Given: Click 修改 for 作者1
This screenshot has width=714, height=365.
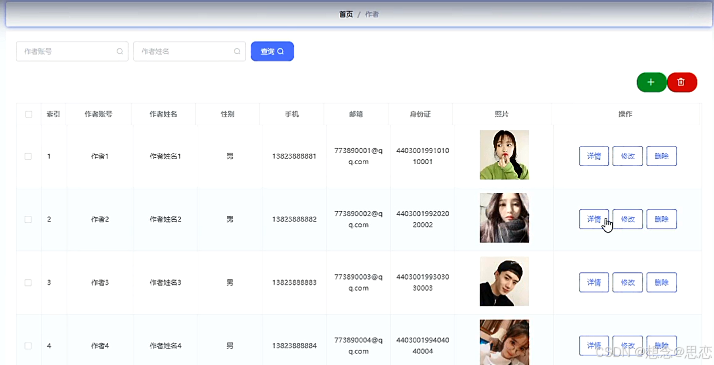Looking at the screenshot, I should [628, 156].
